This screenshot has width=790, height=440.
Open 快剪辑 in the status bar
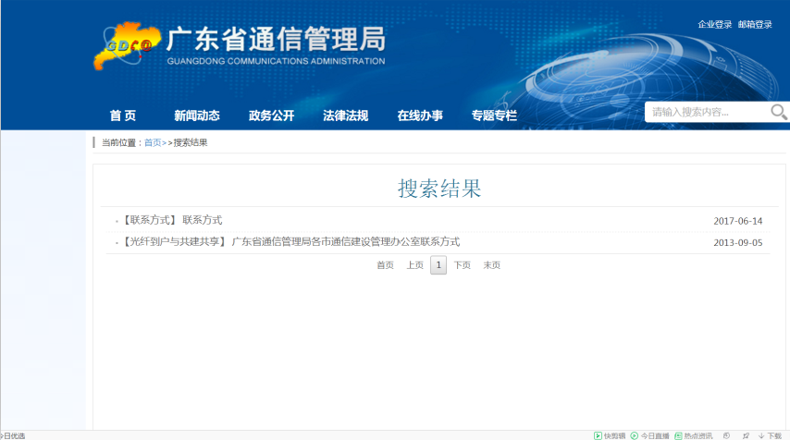click(x=610, y=435)
